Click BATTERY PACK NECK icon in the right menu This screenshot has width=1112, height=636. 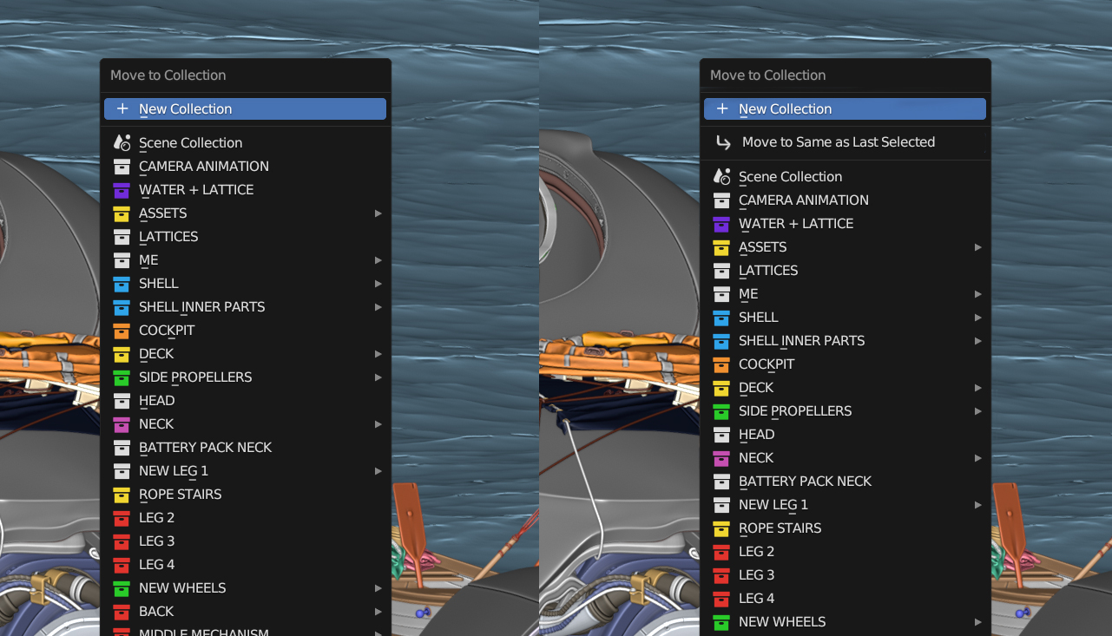tap(721, 482)
